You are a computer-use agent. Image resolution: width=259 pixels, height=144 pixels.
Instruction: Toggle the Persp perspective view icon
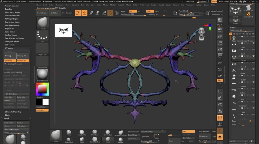pyautogui.click(x=220, y=56)
